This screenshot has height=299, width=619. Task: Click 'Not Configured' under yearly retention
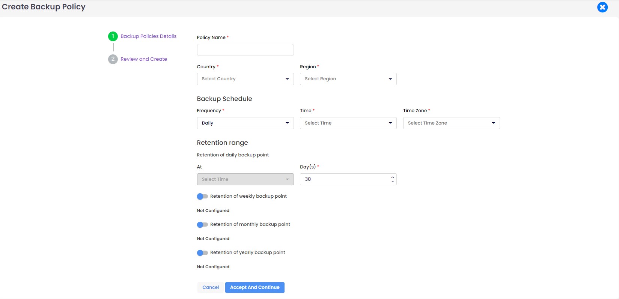pos(213,267)
